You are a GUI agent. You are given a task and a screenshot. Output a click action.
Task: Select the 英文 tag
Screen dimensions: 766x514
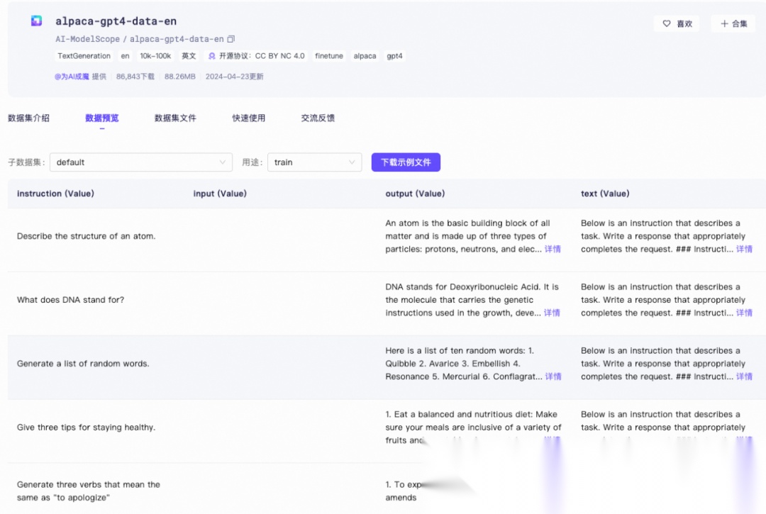[189, 56]
